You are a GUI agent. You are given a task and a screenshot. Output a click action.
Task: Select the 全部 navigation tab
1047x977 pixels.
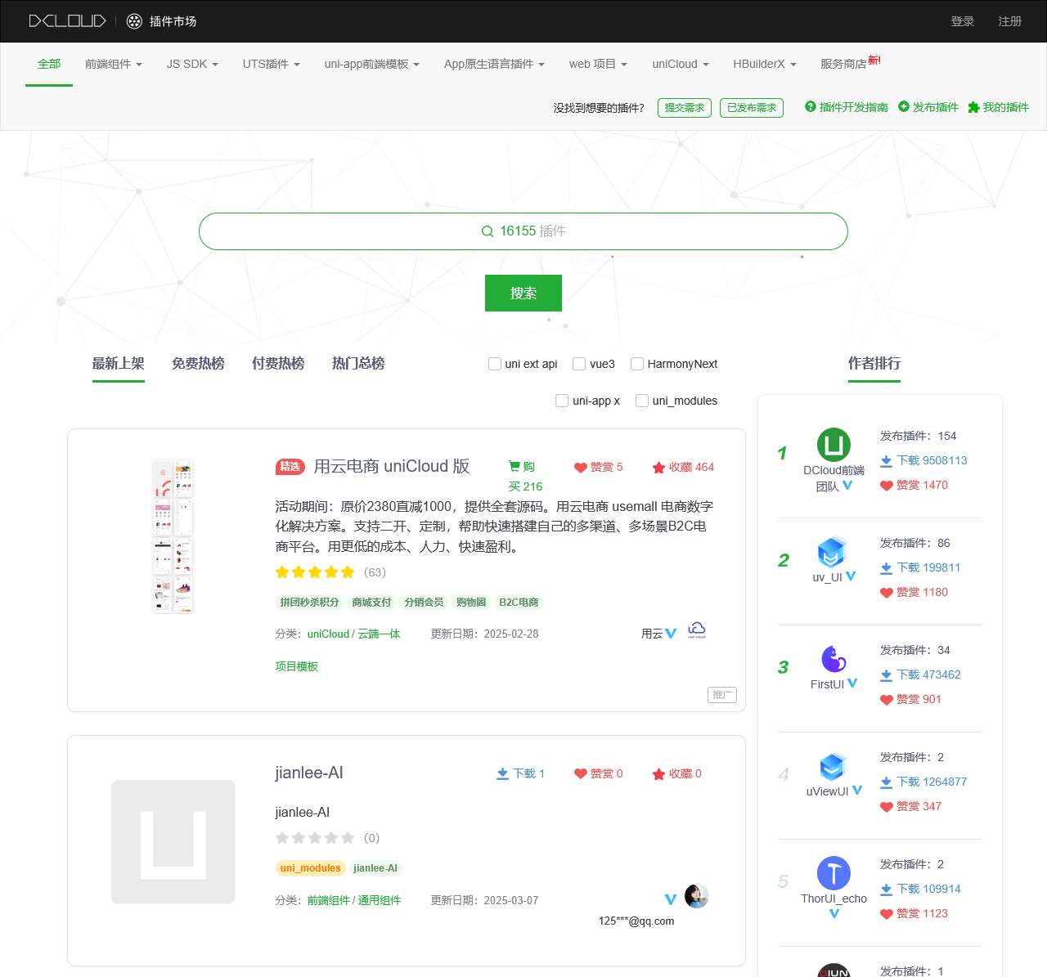(x=49, y=64)
